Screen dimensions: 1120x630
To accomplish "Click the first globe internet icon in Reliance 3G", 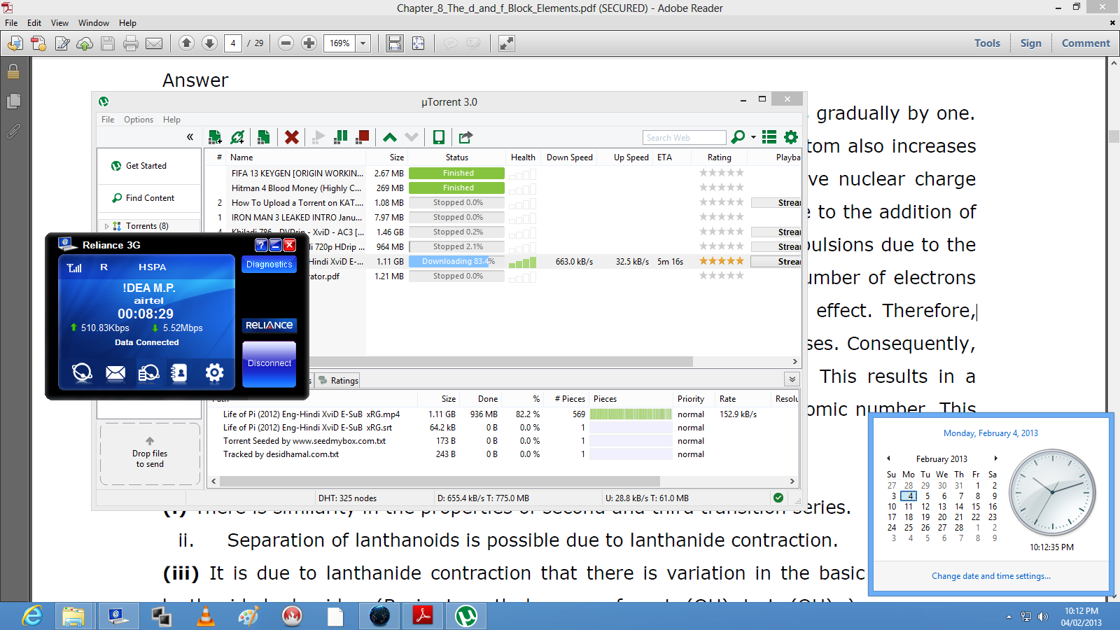I will click(x=82, y=373).
